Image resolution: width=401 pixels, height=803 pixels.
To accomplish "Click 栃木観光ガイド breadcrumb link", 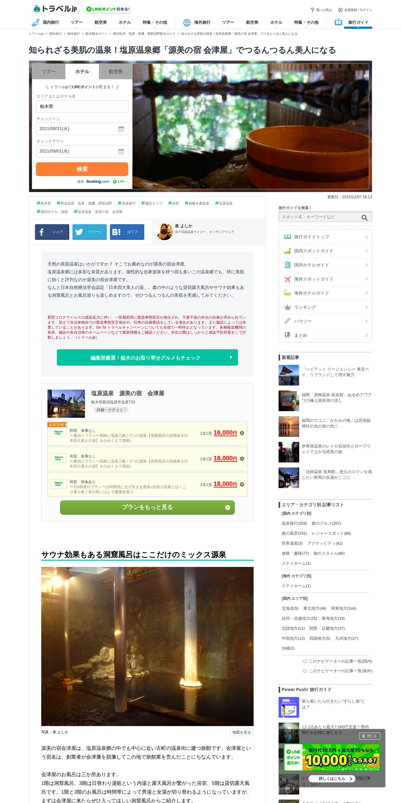I will click(x=96, y=34).
